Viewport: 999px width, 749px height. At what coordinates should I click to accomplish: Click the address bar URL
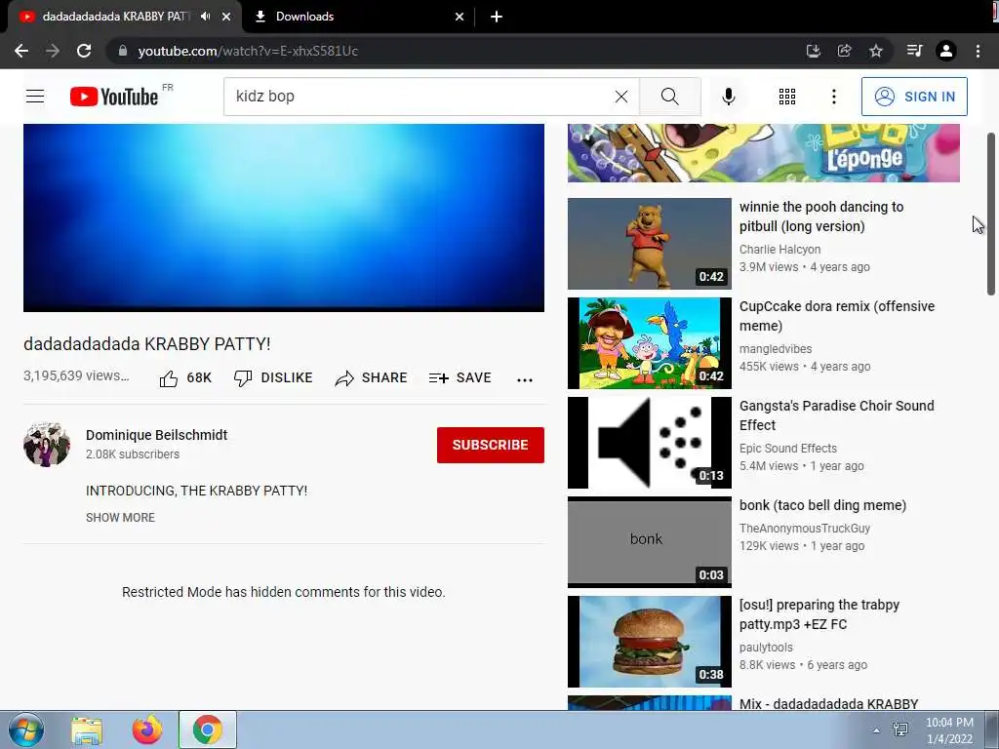click(x=248, y=51)
